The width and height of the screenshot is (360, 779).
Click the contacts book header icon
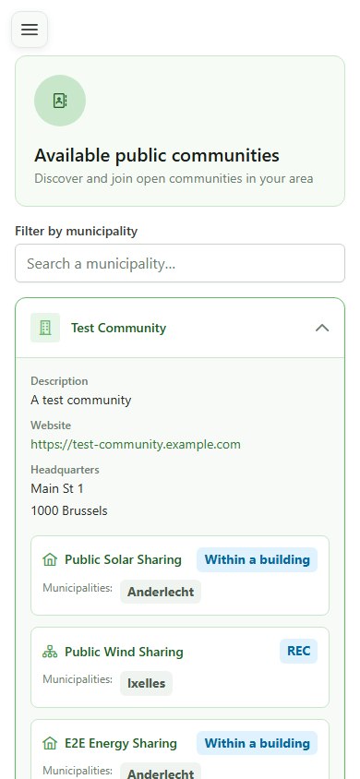click(60, 101)
